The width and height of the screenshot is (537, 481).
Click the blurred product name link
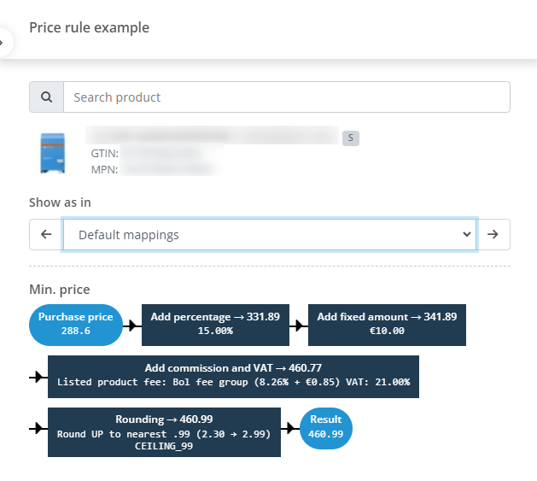click(x=213, y=136)
